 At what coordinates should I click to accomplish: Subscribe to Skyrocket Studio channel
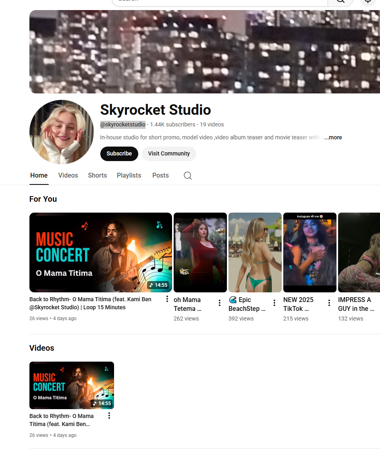point(119,154)
